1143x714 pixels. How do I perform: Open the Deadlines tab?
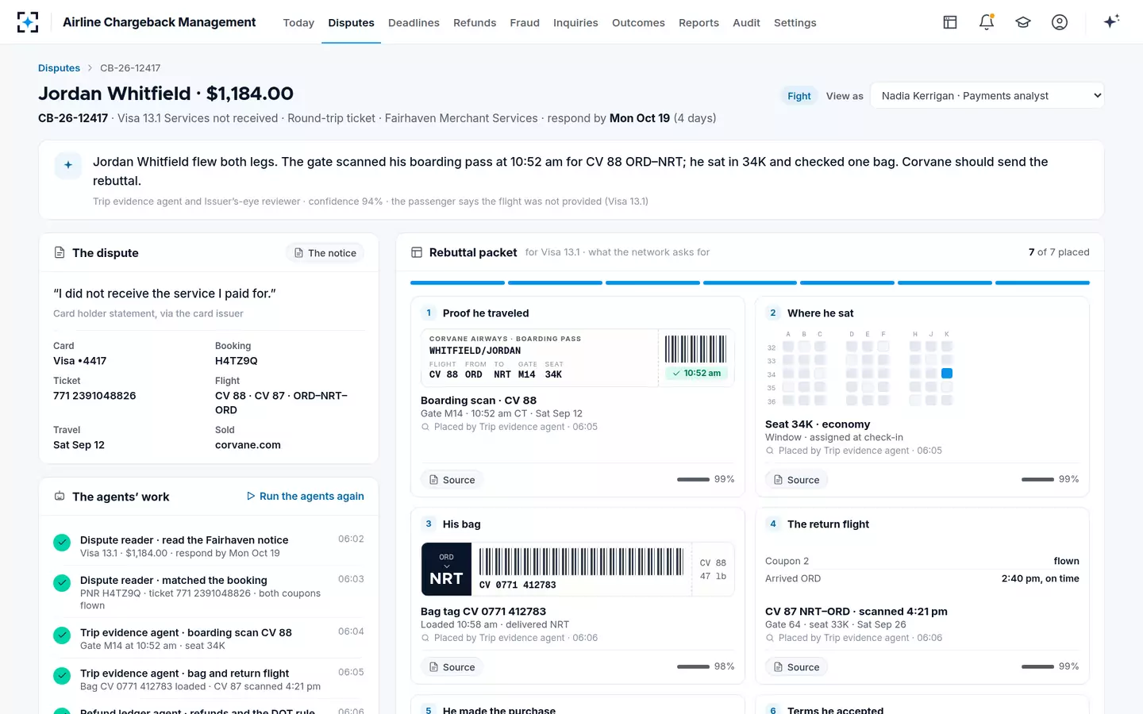click(414, 23)
